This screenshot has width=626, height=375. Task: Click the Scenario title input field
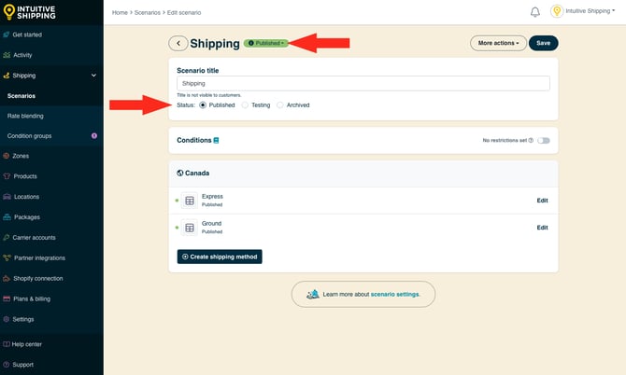[363, 83]
